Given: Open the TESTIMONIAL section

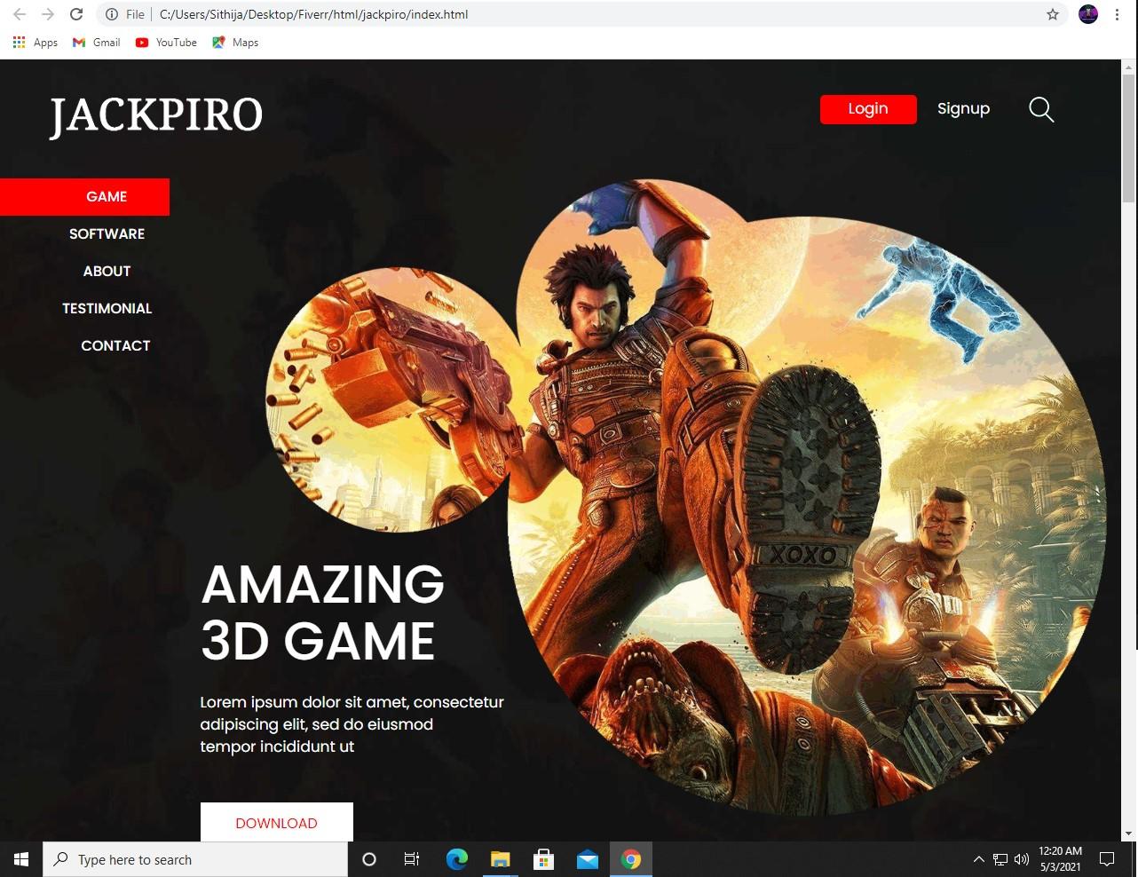Looking at the screenshot, I should [107, 308].
